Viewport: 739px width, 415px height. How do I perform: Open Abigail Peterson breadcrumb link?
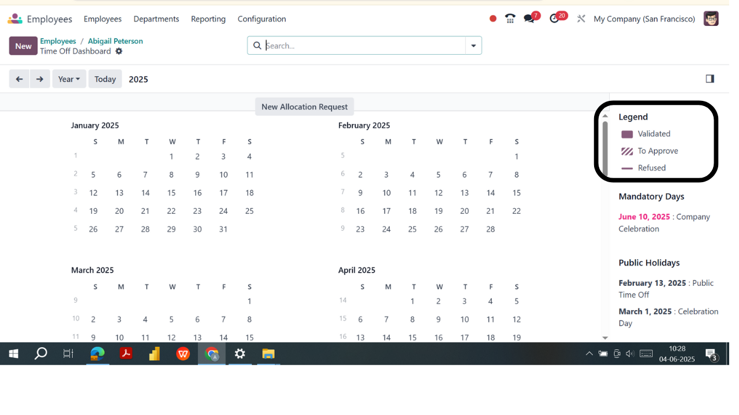[115, 41]
